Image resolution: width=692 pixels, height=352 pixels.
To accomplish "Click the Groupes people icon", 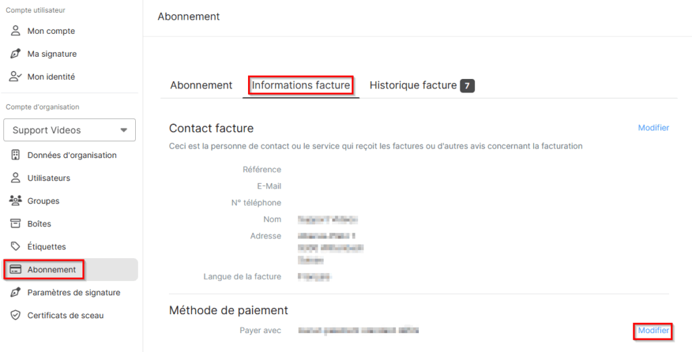I will point(16,201).
